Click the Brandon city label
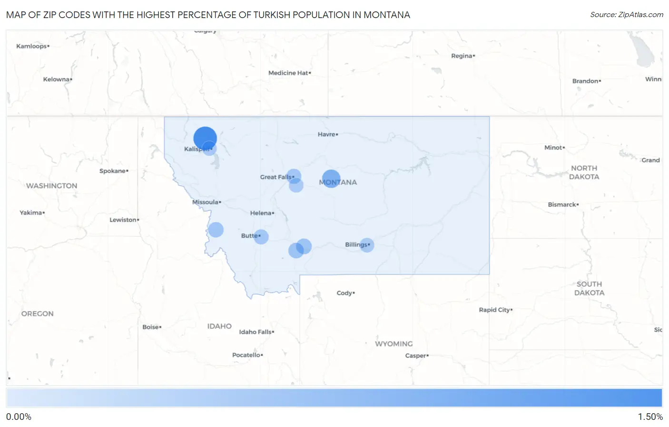The width and height of the screenshot is (669, 427). pyautogui.click(x=587, y=81)
